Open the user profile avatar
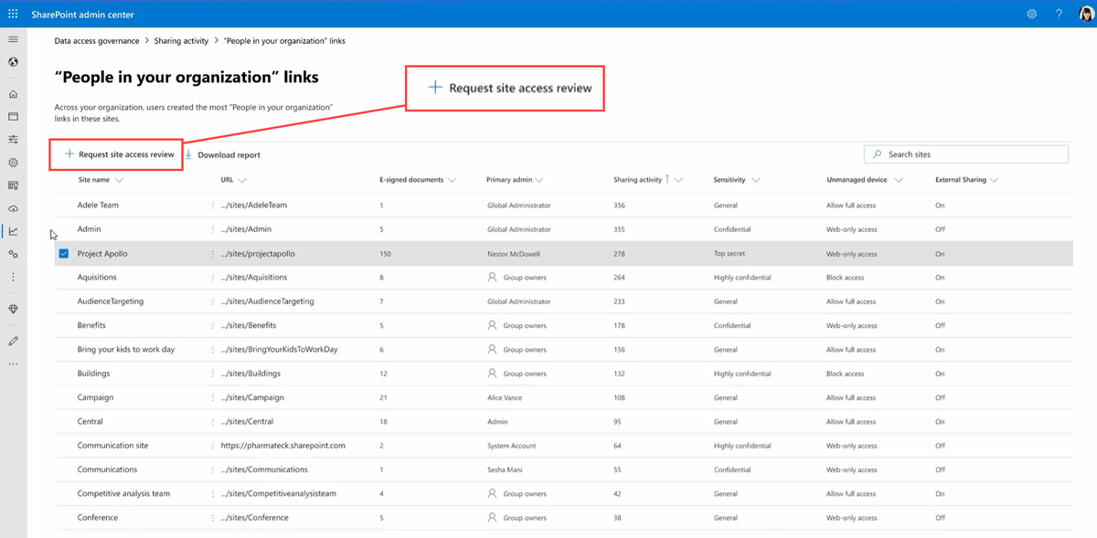The width and height of the screenshot is (1097, 538). pyautogui.click(x=1083, y=14)
